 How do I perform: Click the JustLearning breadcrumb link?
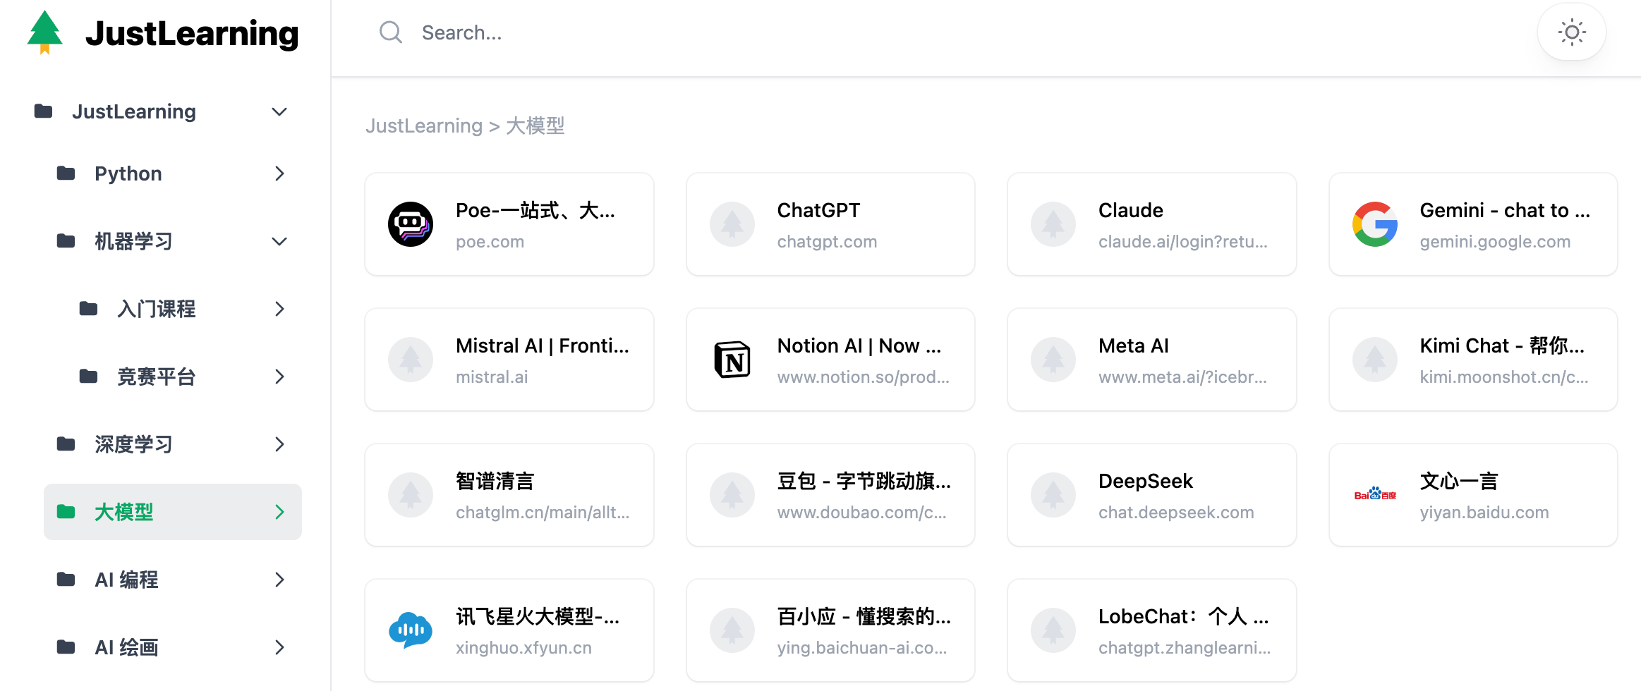pyautogui.click(x=423, y=126)
